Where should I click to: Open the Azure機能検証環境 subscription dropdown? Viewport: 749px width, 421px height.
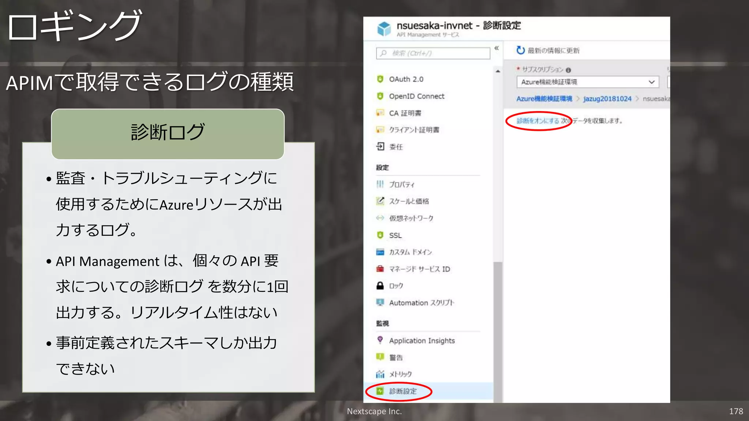[x=588, y=82]
